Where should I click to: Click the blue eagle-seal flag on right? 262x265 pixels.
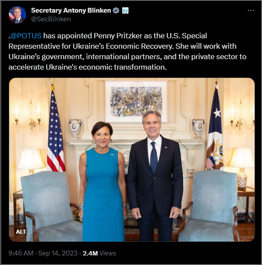[x=215, y=128]
